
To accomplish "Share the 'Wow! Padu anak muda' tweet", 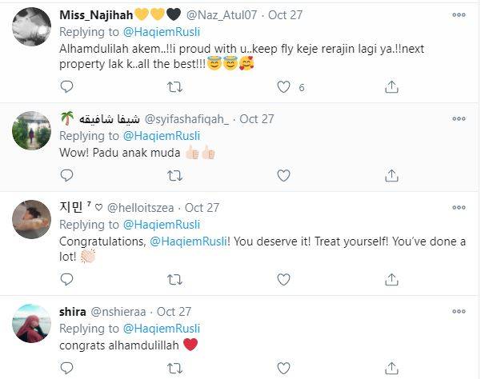I will 391,174.
